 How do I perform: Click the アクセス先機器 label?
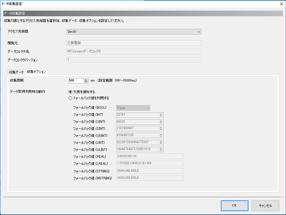[x=18, y=31]
